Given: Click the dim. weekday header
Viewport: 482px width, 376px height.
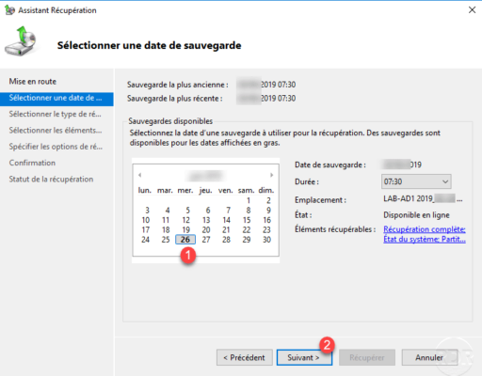Looking at the screenshot, I should [x=266, y=190].
